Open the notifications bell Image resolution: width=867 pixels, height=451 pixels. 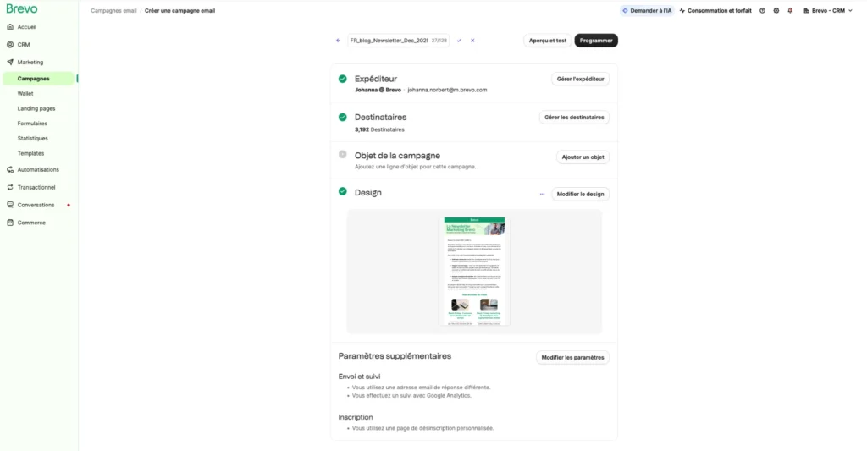pos(790,11)
